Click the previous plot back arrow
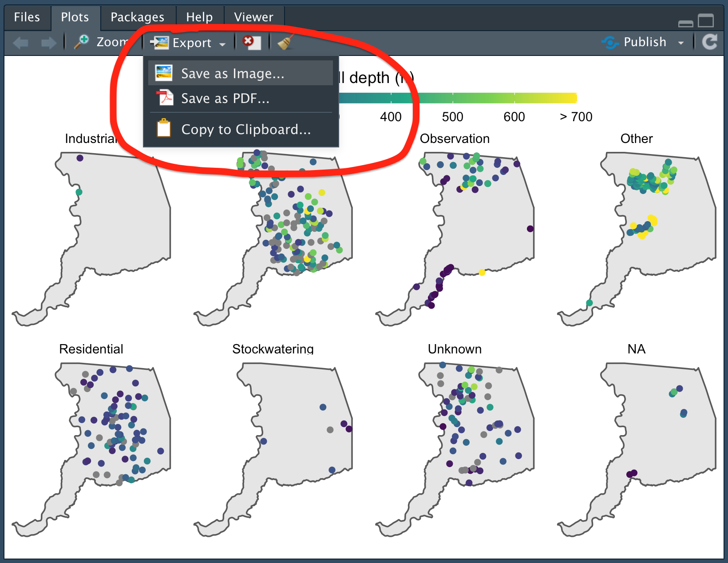Screen dimensions: 728x563 pos(21,43)
